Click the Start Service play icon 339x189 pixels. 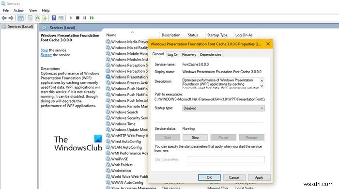[71, 18]
